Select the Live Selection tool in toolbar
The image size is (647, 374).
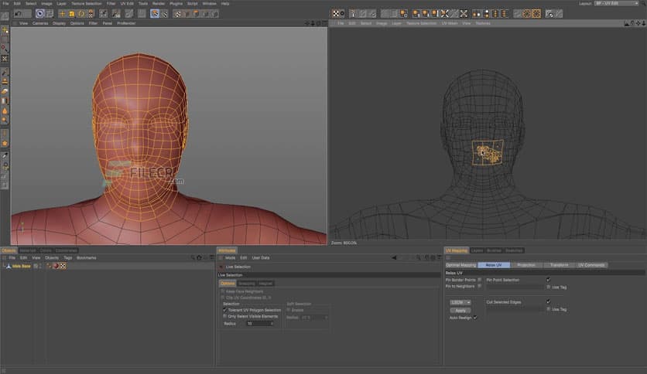pyautogui.click(x=40, y=14)
